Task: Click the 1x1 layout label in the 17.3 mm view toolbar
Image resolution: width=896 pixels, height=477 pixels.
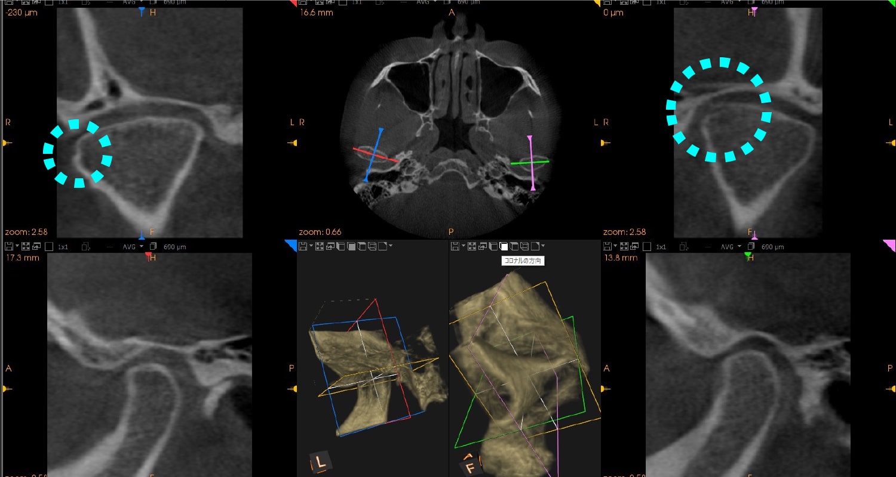Action: click(x=63, y=247)
